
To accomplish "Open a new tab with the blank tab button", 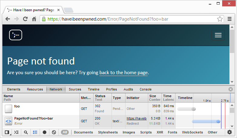I will tap(68, 10).
